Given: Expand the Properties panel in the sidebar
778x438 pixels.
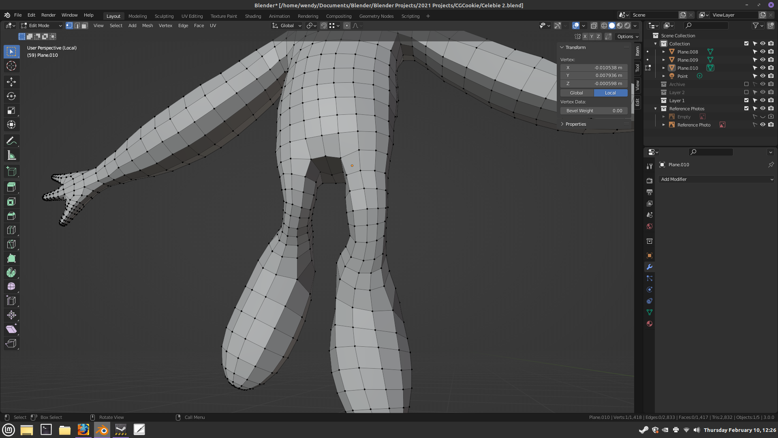Looking at the screenshot, I should pos(575,124).
